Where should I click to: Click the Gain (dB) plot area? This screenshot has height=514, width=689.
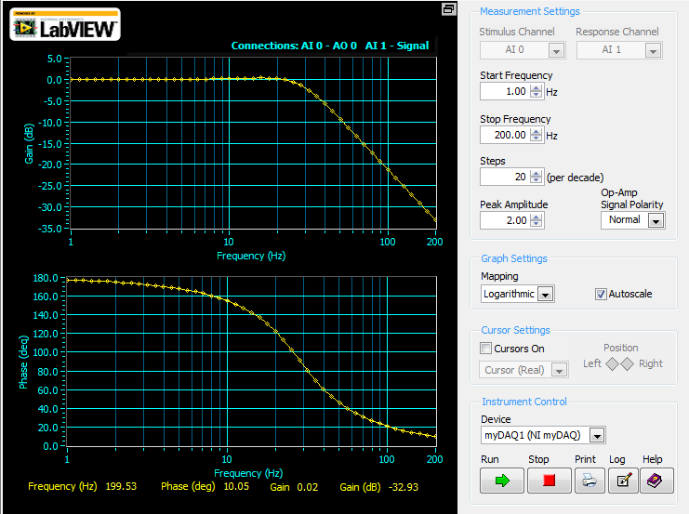(x=253, y=143)
